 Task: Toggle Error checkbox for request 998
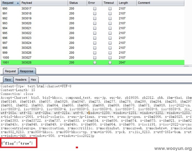point(95,48)
